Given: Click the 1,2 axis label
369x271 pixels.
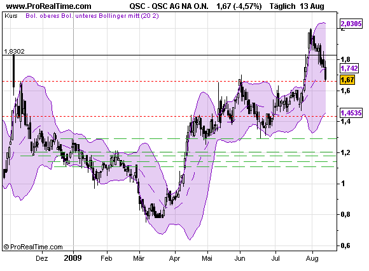Looking at the screenshot, I should coord(345,152).
